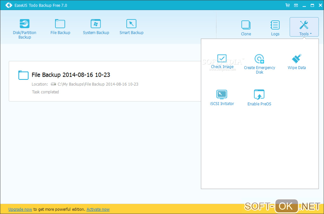The width and height of the screenshot is (324, 214).
Task: Click the folder icon of the backup task
Action: [x=24, y=75]
